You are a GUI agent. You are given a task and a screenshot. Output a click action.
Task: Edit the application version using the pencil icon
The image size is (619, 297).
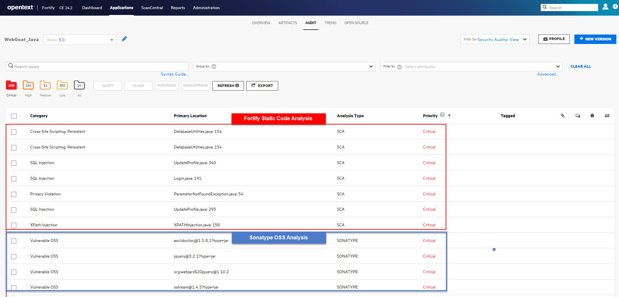point(124,39)
